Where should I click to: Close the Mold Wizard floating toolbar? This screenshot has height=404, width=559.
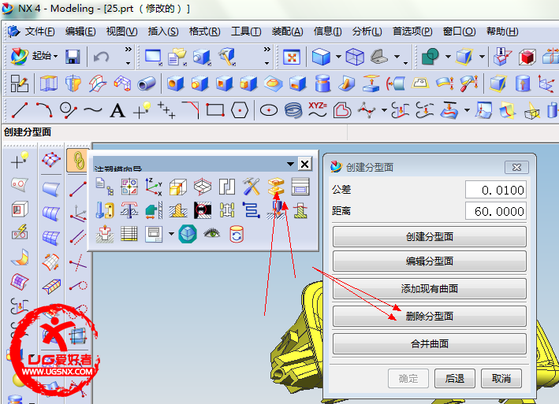[x=305, y=164]
